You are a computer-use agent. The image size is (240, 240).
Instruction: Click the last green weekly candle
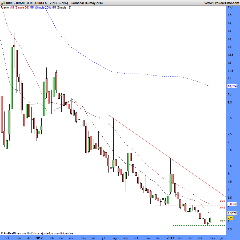point(210,220)
